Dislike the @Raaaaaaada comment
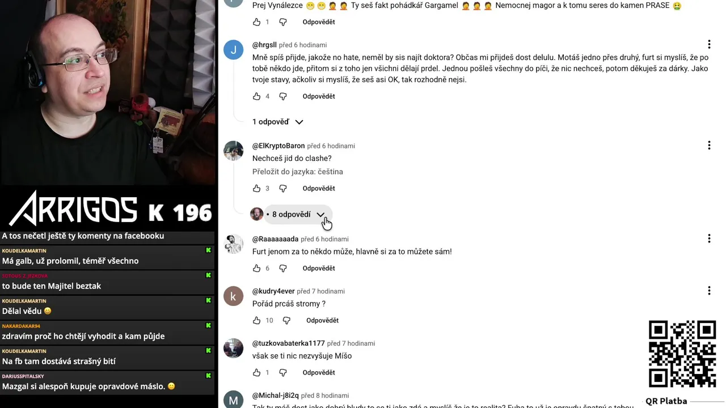726x408 pixels. [x=283, y=268]
